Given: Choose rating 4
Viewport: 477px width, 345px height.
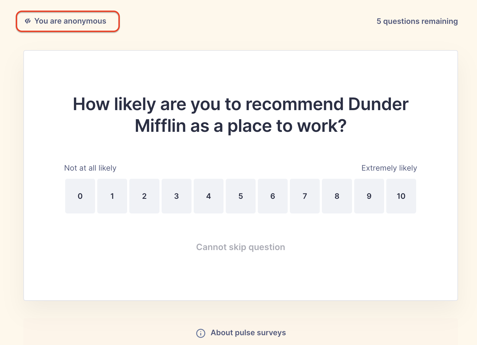Looking at the screenshot, I should pyautogui.click(x=209, y=196).
